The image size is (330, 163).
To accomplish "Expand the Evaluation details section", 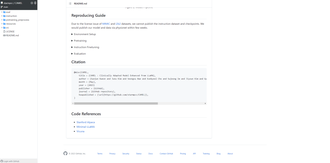I will 72,54.
